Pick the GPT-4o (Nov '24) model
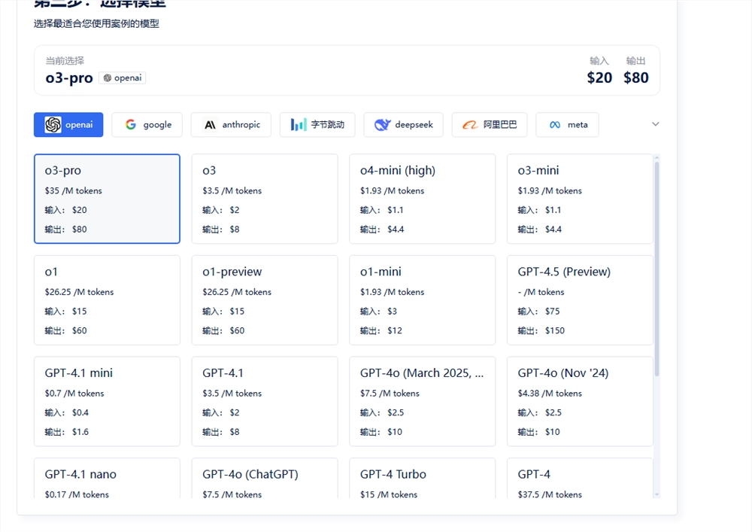752x532 pixels. (580, 401)
